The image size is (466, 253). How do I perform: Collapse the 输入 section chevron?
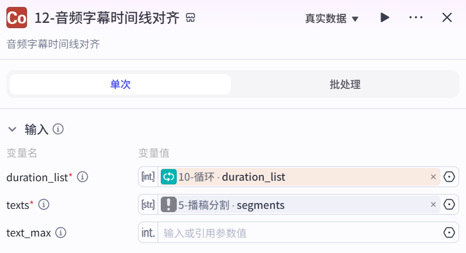coord(12,129)
